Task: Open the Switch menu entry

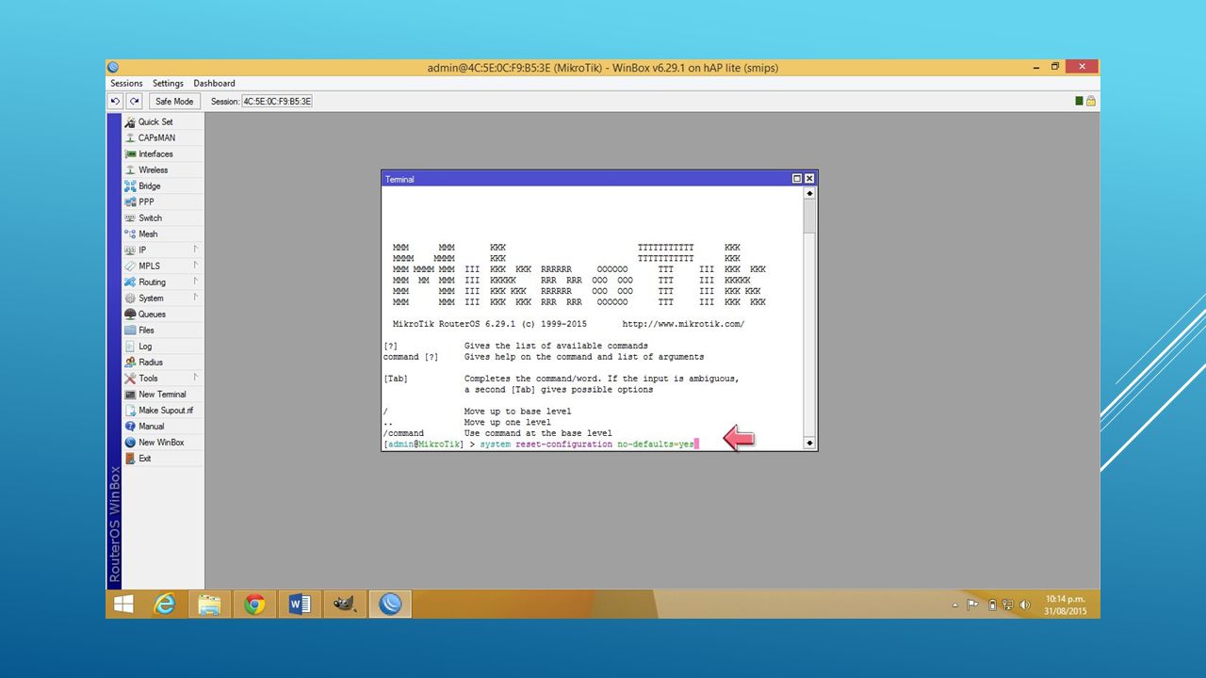Action: click(x=163, y=218)
